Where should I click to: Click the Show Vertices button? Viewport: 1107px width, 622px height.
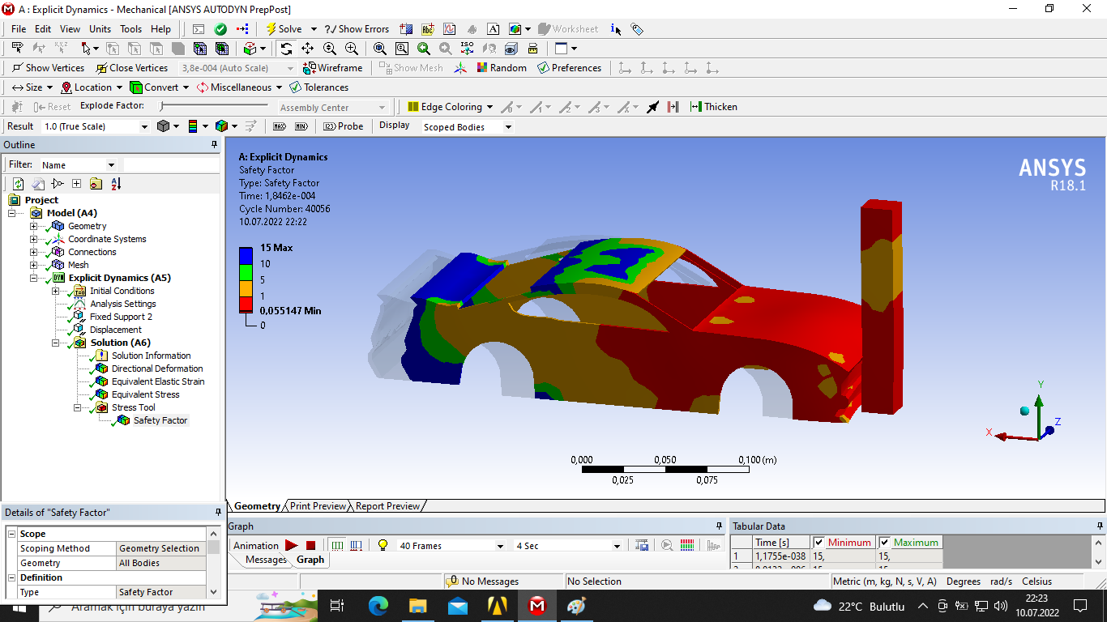[x=48, y=68]
